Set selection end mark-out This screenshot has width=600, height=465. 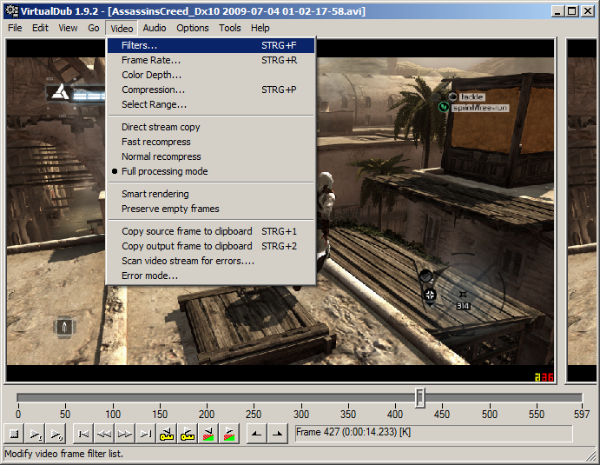pyautogui.click(x=277, y=434)
